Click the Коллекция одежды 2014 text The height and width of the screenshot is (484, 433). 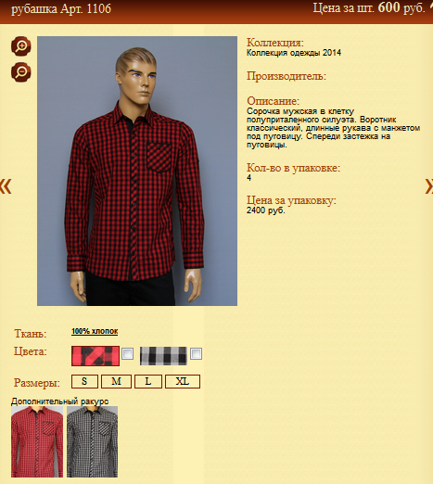click(x=294, y=53)
